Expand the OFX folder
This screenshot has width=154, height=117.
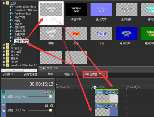4,44
